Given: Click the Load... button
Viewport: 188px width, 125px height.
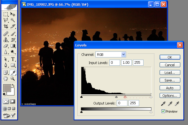Looking at the screenshot, I should (170, 72).
